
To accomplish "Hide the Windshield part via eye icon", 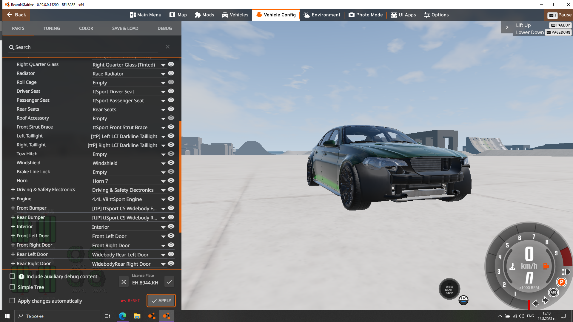I will (171, 162).
